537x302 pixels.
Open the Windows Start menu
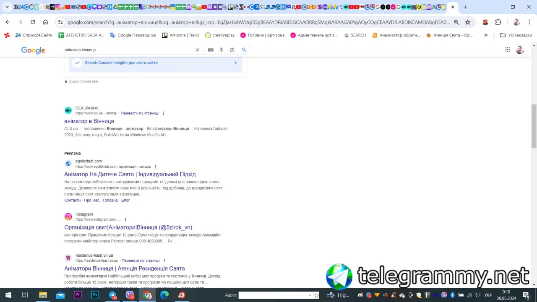coord(8,295)
